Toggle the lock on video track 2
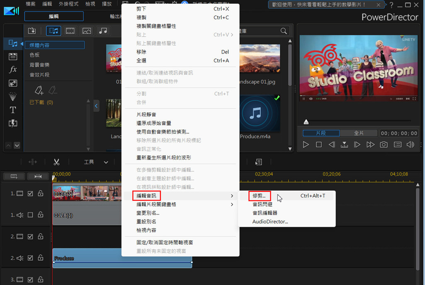Image resolution: width=425 pixels, height=285 pixels. tap(41, 237)
